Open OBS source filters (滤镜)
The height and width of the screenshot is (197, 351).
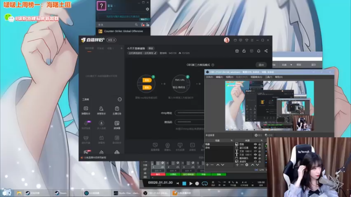click(x=269, y=135)
